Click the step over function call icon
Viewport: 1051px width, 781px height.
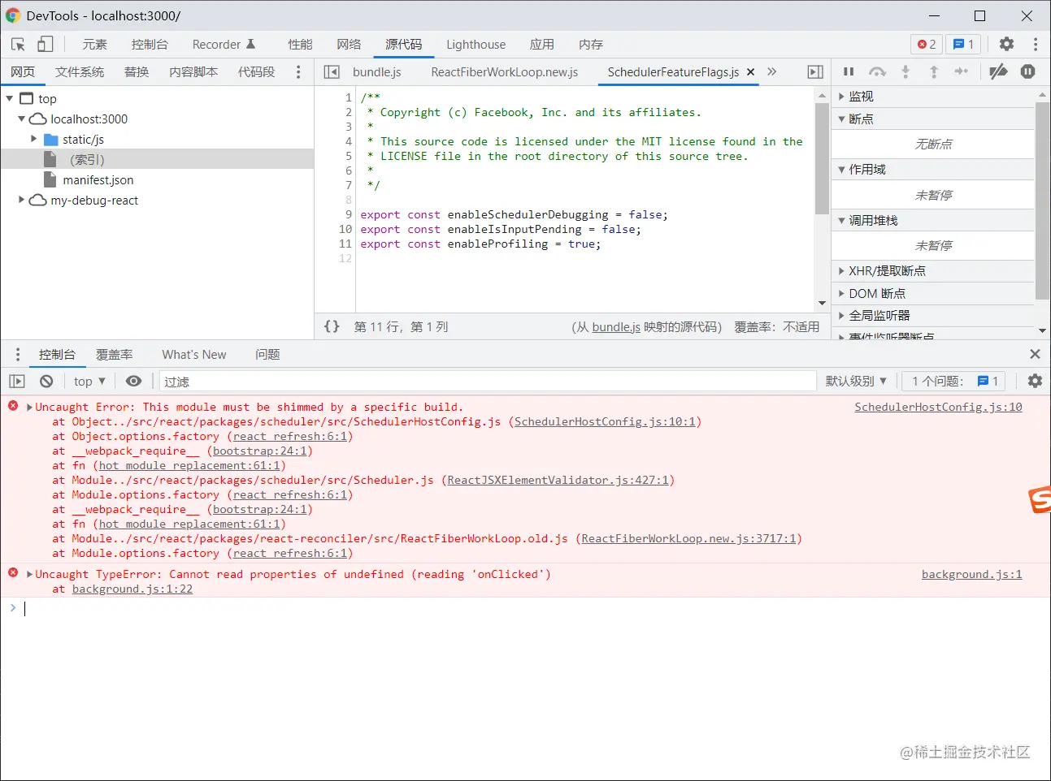click(877, 72)
